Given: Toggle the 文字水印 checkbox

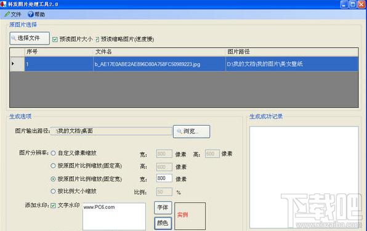Looking at the screenshot, I should coord(54,206).
